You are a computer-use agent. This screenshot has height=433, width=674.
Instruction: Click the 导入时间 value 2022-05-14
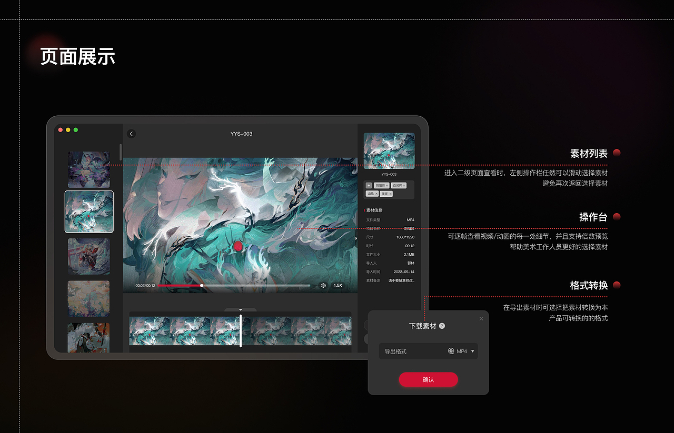404,272
